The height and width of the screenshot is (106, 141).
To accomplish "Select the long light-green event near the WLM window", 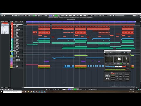I will 81,56.
